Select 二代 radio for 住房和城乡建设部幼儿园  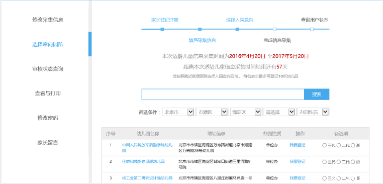339,162
